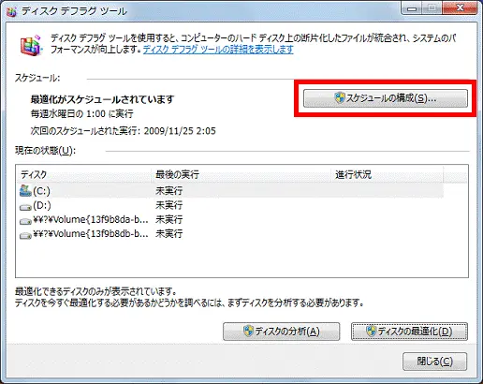Click the Volume{13f9b8da drive icon
This screenshot has height=384, width=483.
pos(25,221)
